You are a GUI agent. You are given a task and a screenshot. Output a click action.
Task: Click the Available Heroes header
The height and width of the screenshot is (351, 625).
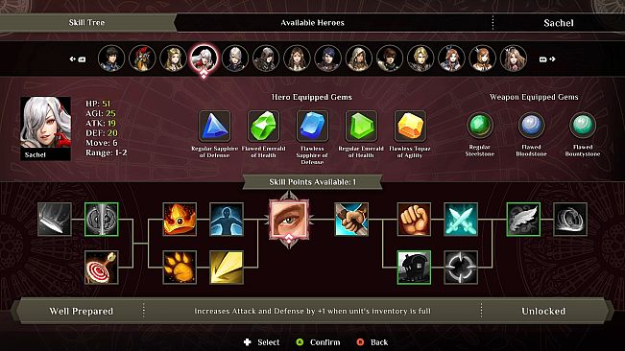pyautogui.click(x=312, y=23)
